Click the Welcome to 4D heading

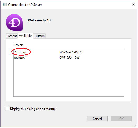tap(39, 20)
